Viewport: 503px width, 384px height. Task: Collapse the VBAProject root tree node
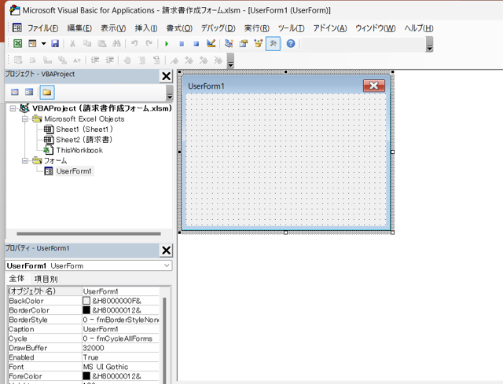coord(13,108)
